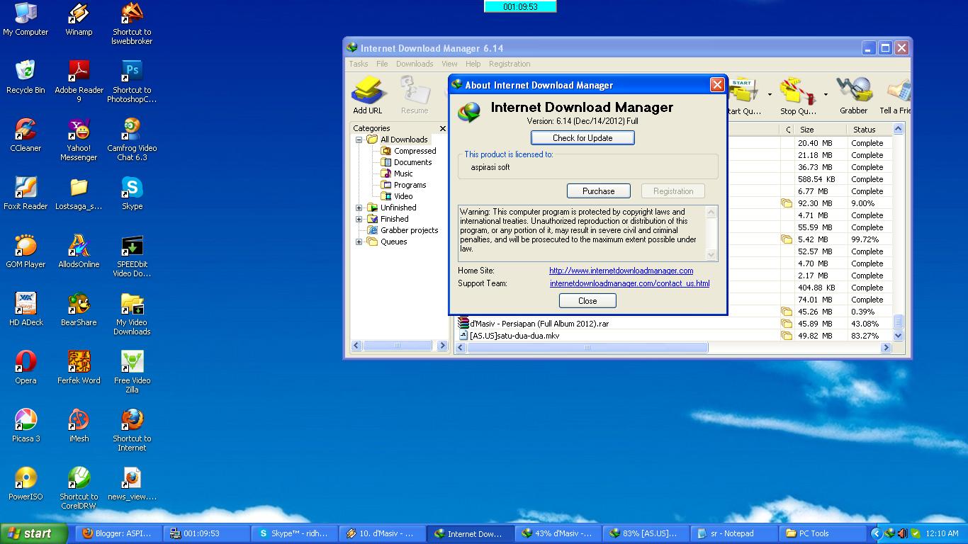This screenshot has height=544, width=968.
Task: Select Yahoo! Messenger desktop icon
Action: 79,140
